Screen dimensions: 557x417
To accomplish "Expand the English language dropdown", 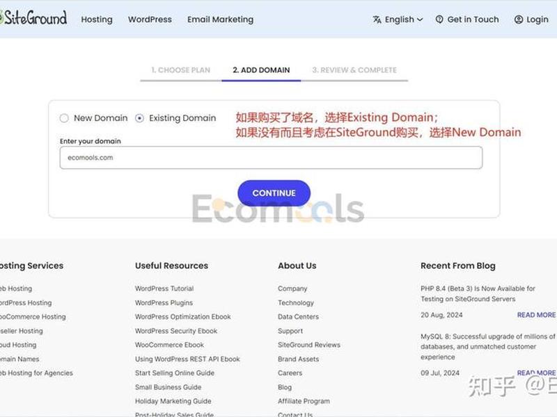I will click(x=404, y=19).
